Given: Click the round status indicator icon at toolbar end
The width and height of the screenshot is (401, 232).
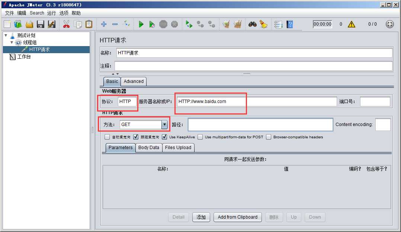Looking at the screenshot, I should coord(390,24).
